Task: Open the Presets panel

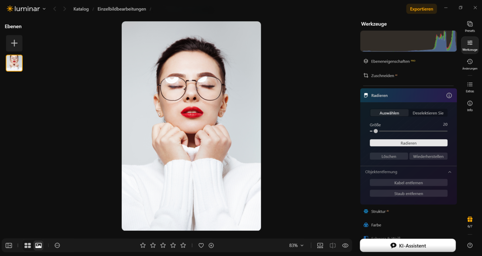Action: [470, 26]
